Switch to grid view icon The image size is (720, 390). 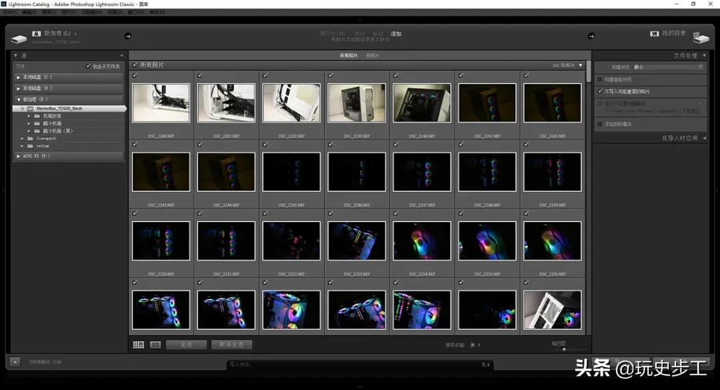[138, 345]
